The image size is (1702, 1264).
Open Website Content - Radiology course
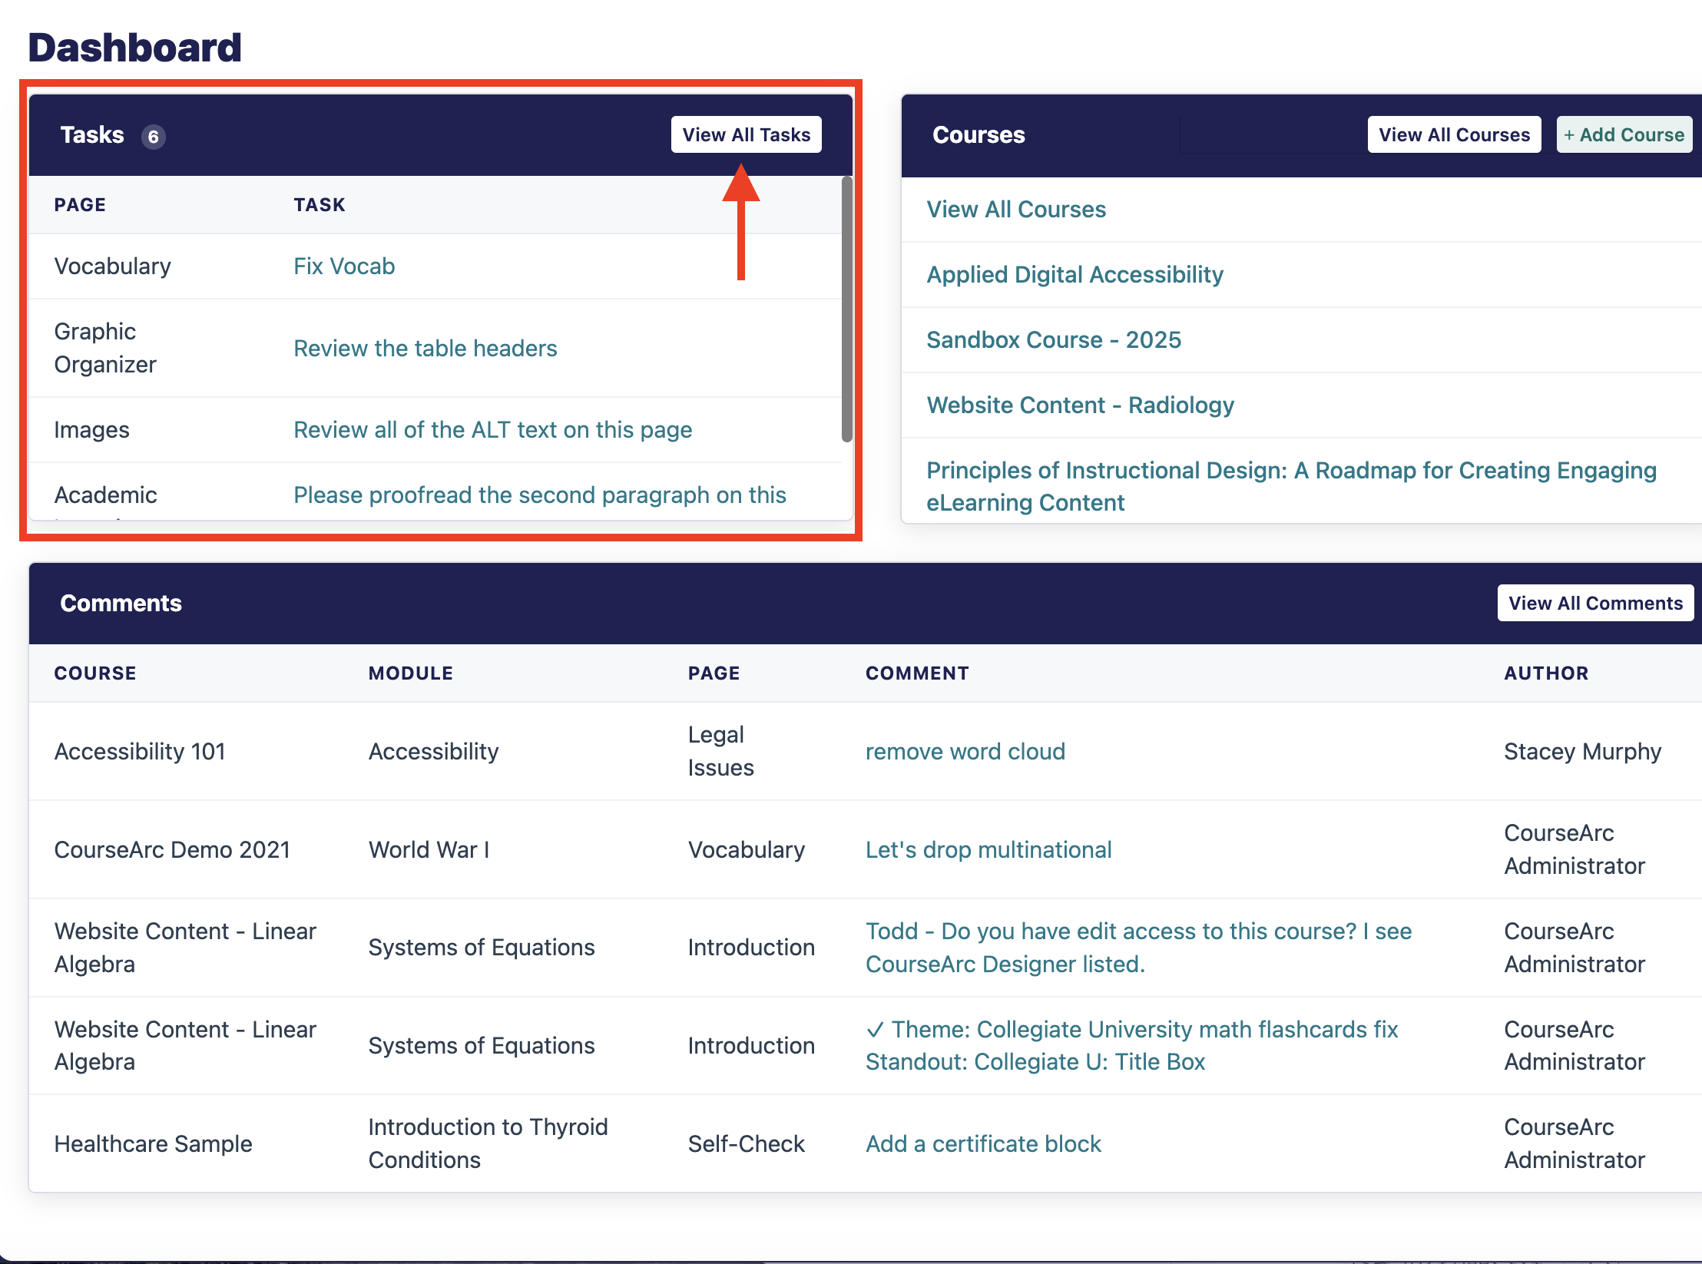tap(1080, 405)
